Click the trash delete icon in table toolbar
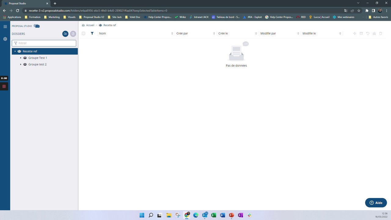The width and height of the screenshot is (391, 220). coord(381,33)
